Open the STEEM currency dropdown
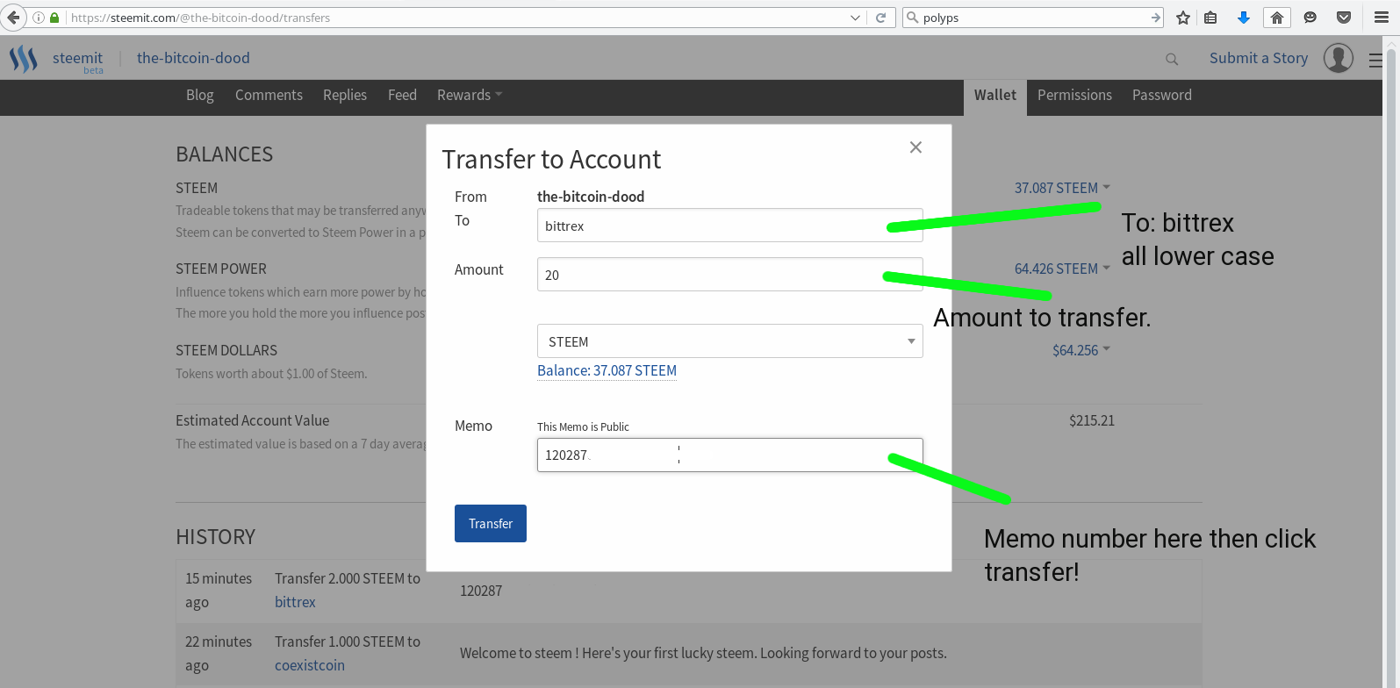Viewport: 1400px width, 688px height. point(729,341)
